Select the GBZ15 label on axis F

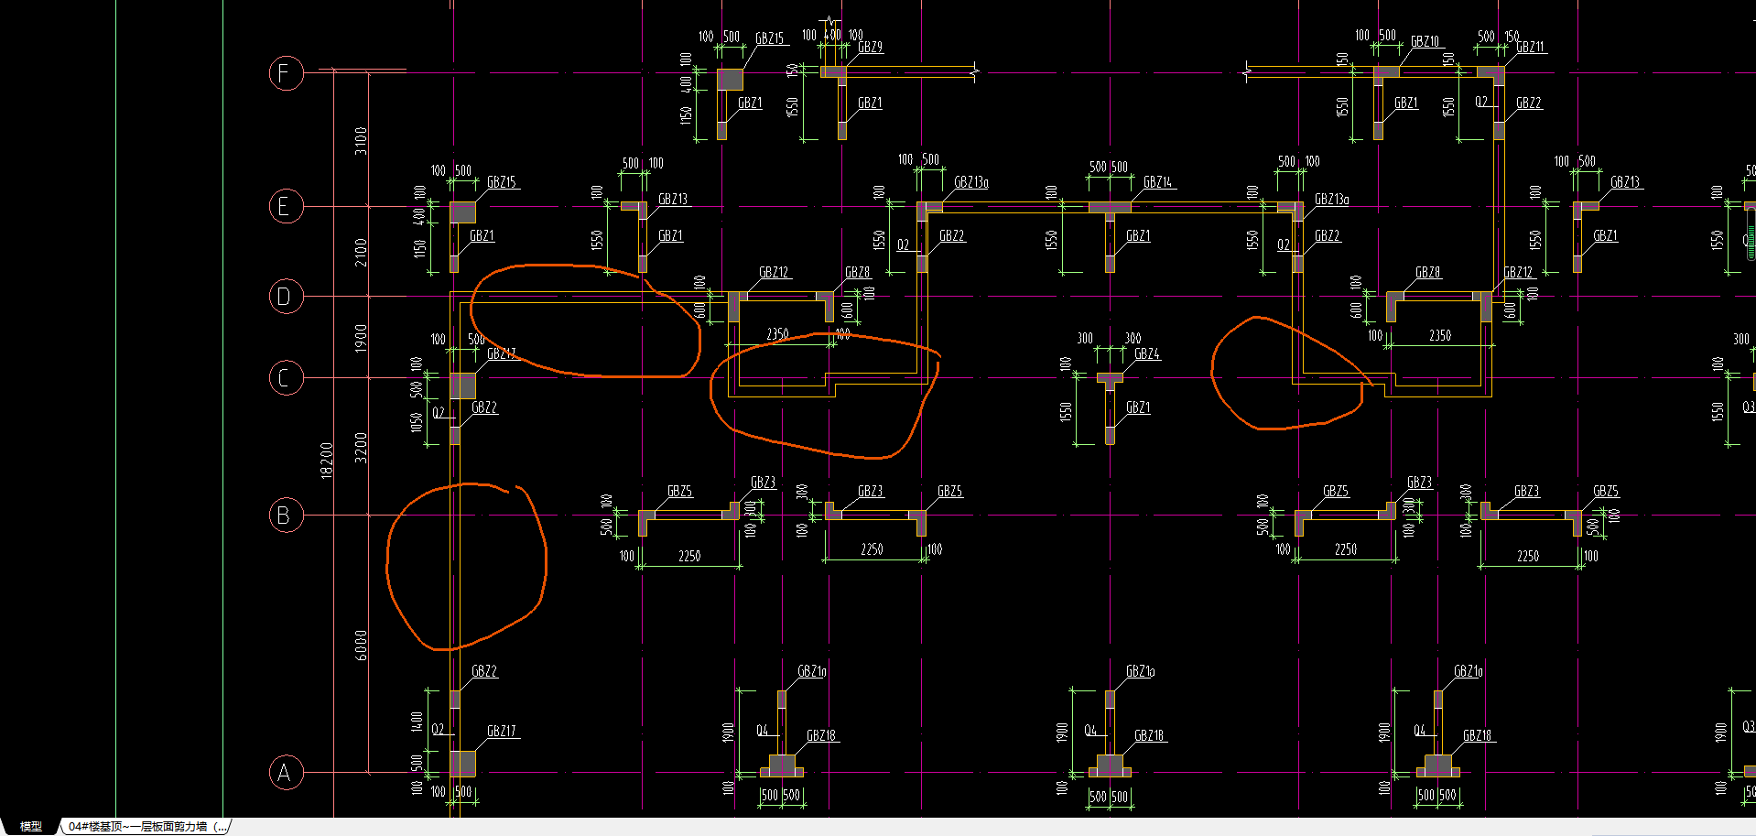point(769,38)
